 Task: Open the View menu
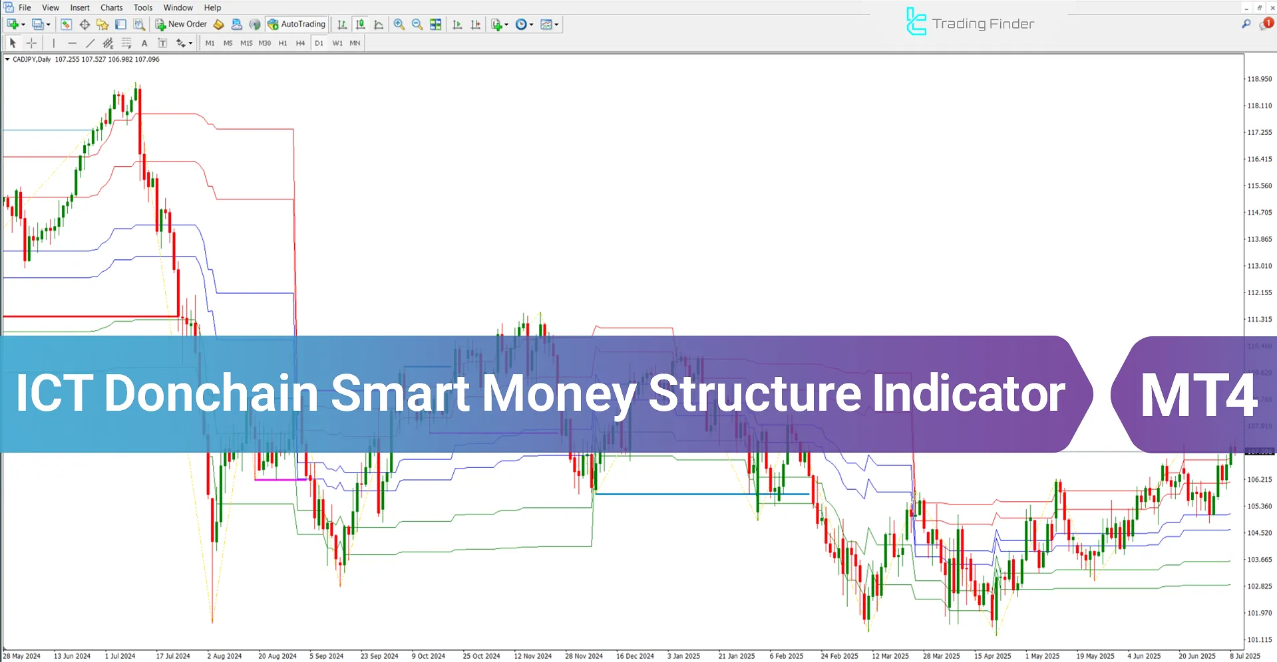click(x=51, y=8)
